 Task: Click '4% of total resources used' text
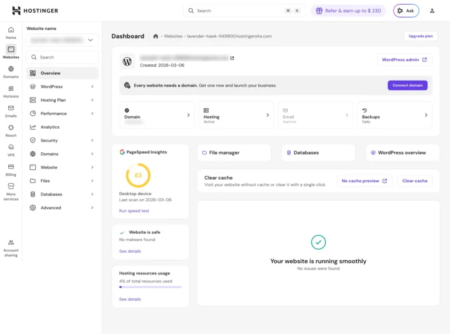146,281
